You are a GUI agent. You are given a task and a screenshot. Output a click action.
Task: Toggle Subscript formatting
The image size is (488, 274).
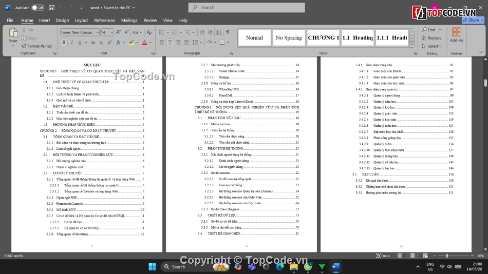[x=102, y=42]
